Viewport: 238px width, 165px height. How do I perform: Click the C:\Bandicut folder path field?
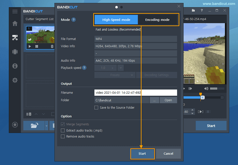pyautogui.click(x=122, y=100)
